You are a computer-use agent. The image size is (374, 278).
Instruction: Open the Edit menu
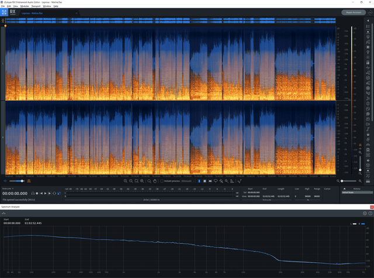tap(9, 6)
